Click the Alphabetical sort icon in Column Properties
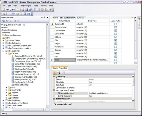142x116 pixels. (59, 73)
